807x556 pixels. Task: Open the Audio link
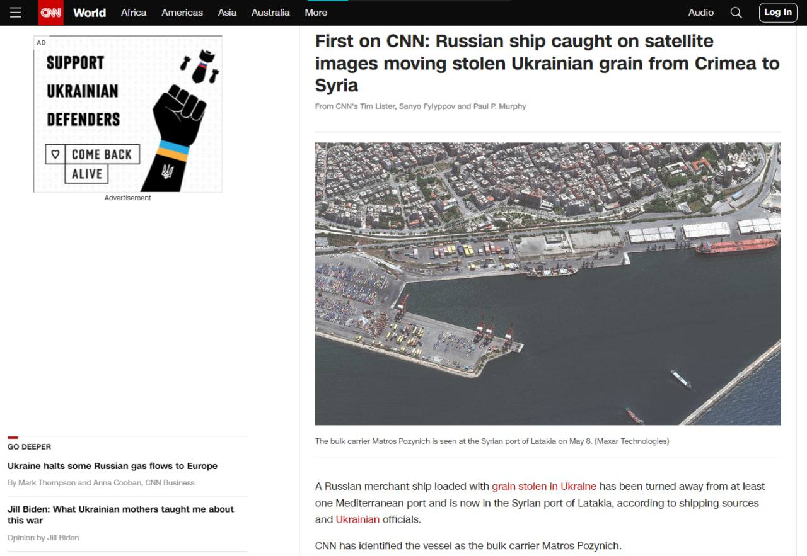pos(700,13)
